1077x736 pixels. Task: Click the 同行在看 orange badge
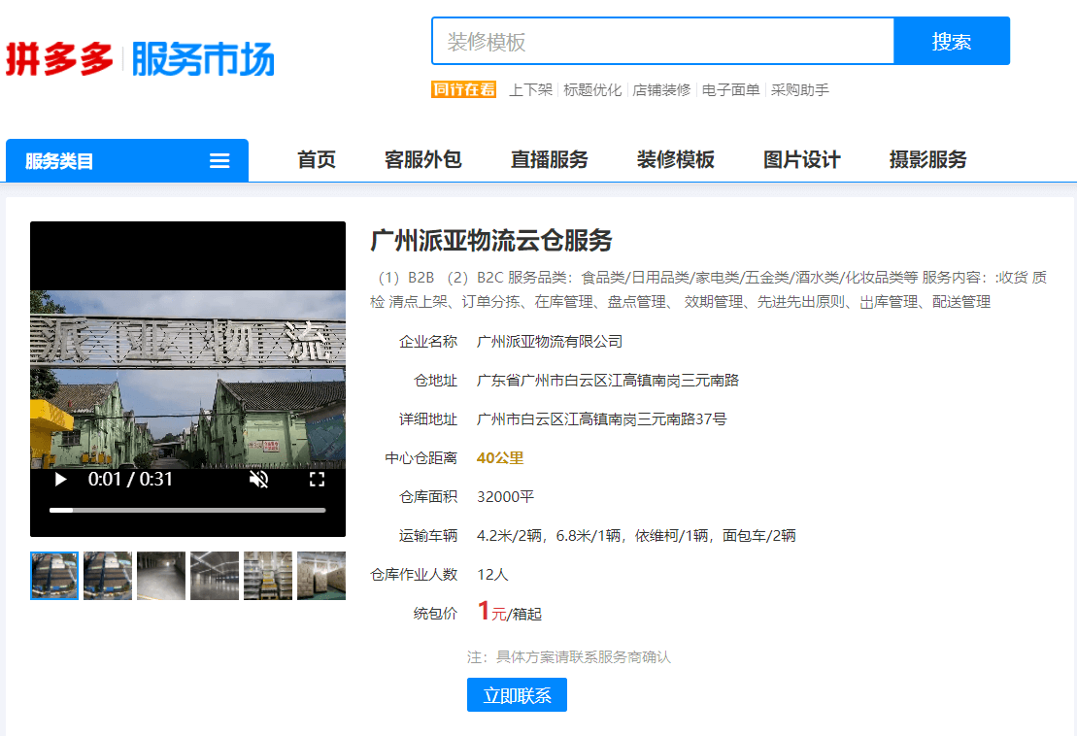(463, 90)
